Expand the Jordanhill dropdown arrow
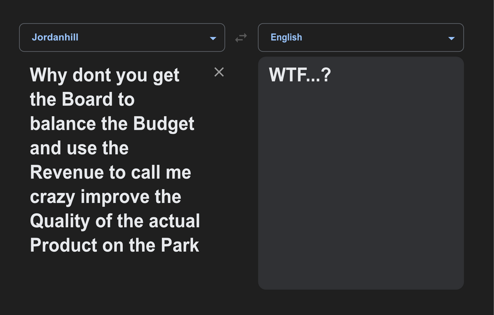Image resolution: width=494 pixels, height=315 pixels. click(213, 38)
